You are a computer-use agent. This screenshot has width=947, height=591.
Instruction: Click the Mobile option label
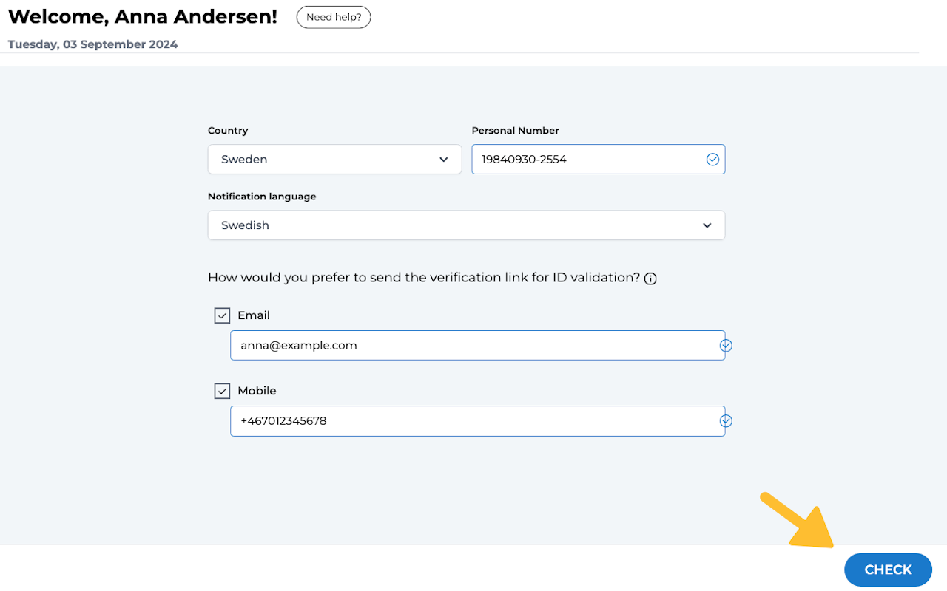257,391
